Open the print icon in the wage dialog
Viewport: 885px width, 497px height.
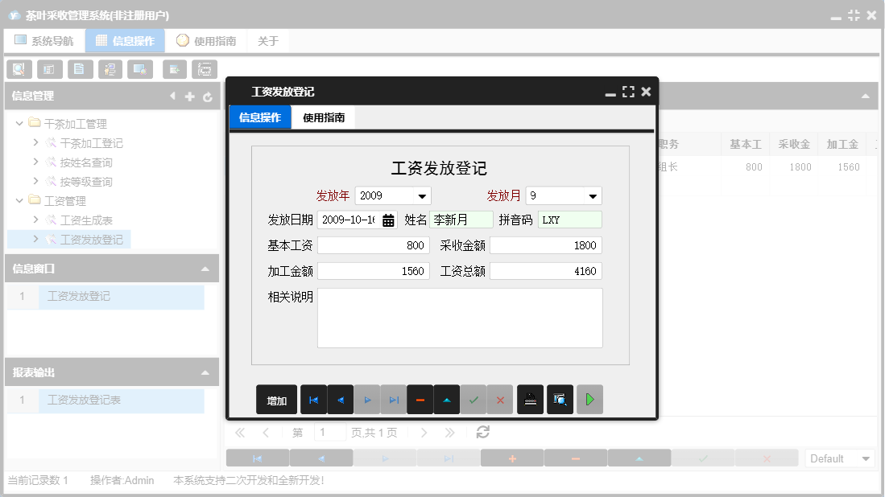[530, 400]
